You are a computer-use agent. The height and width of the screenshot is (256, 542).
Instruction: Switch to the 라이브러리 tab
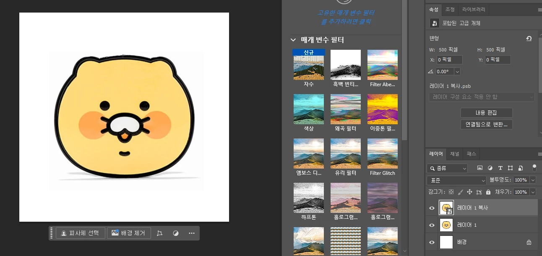pos(474,9)
